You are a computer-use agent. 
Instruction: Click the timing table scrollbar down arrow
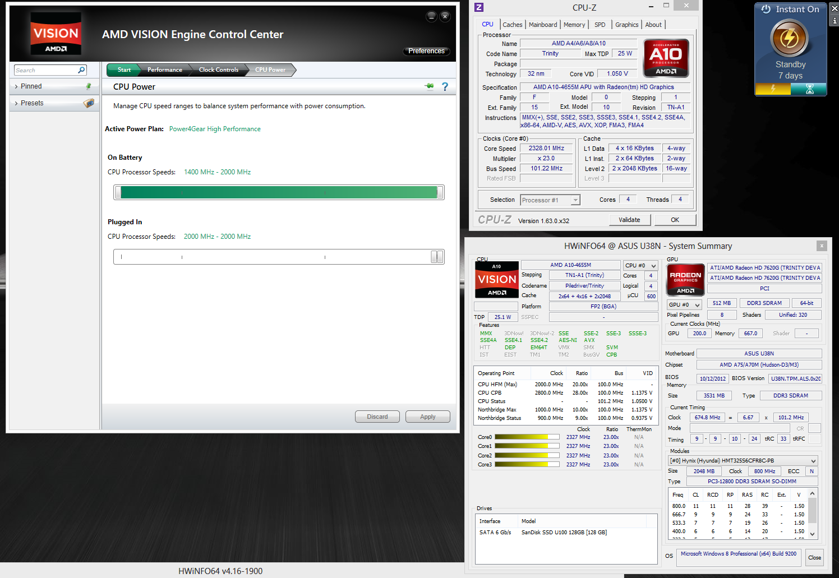(812, 535)
